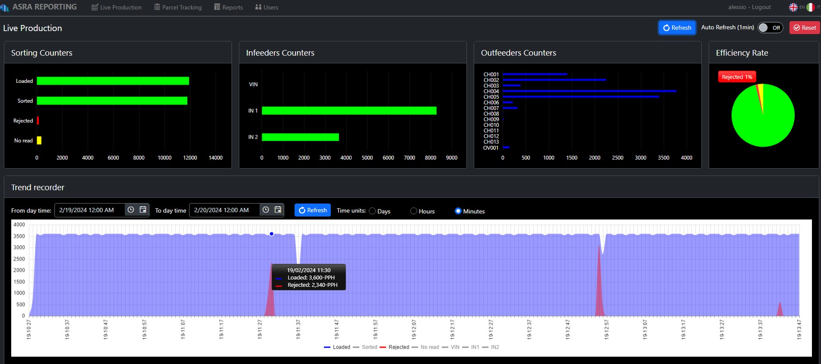Open the To day time calendar picker
The image size is (821, 364).
(x=278, y=210)
